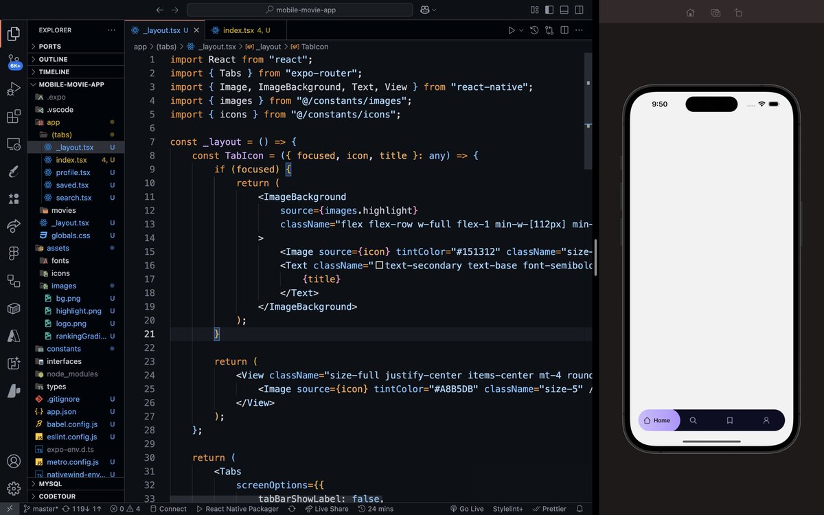Collapse the MOBILE-MOVIE-APP section

[76, 84]
